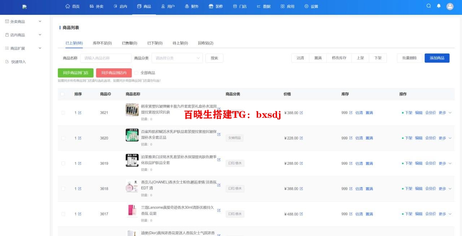This screenshot has height=236, width=462.
Task: Edit sort order of product 3619
Action: [x=80, y=163]
